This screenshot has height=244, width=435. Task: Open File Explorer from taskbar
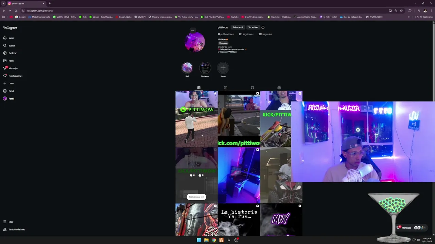206,240
